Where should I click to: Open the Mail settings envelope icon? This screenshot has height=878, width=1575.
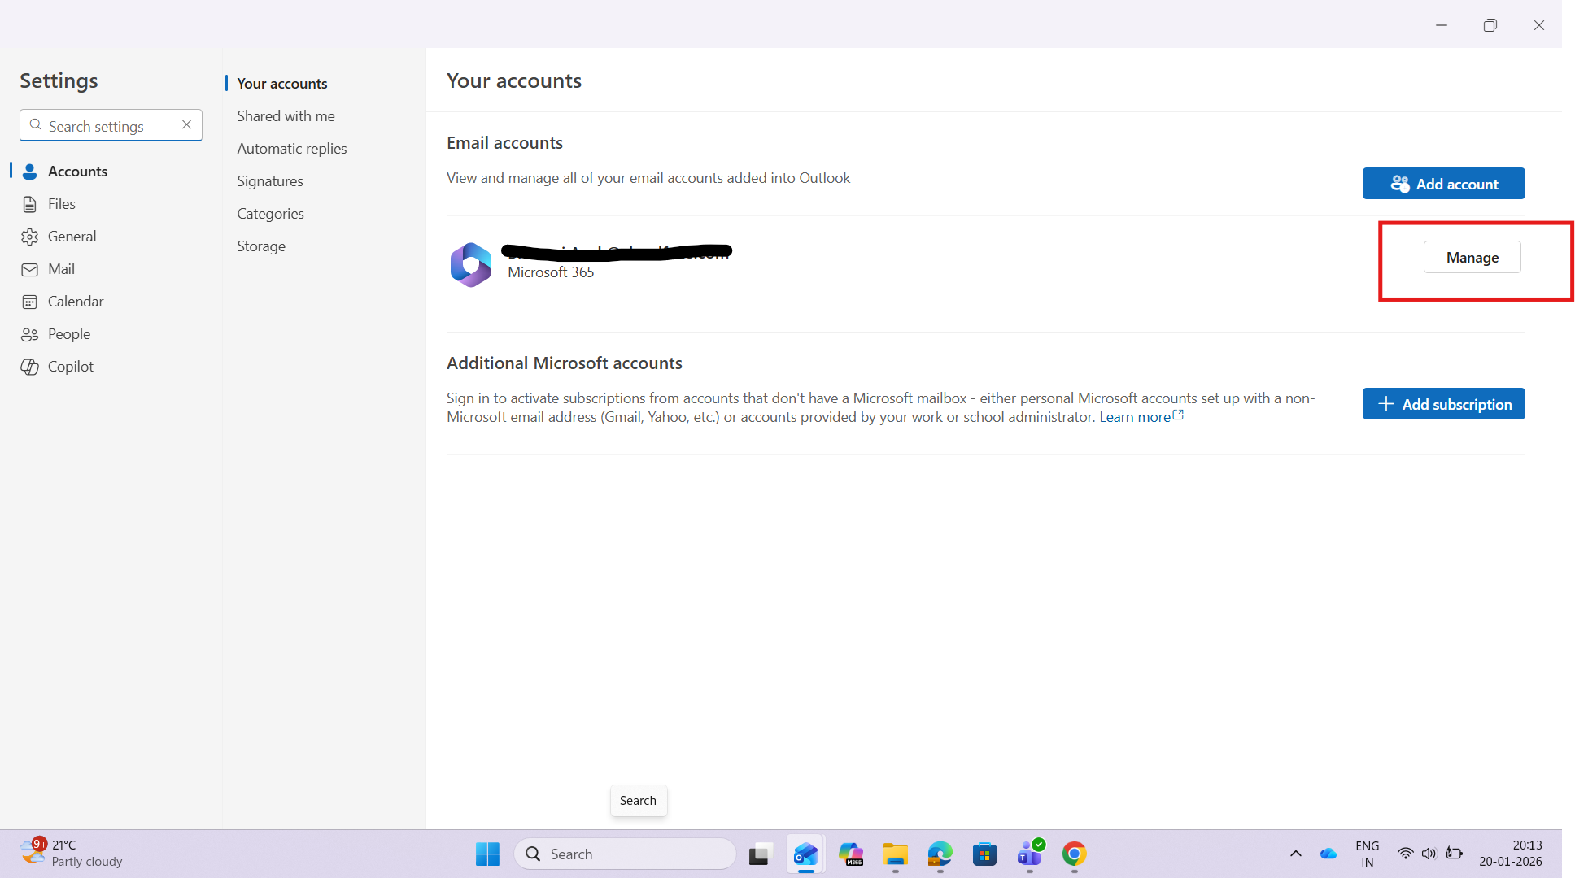point(30,268)
